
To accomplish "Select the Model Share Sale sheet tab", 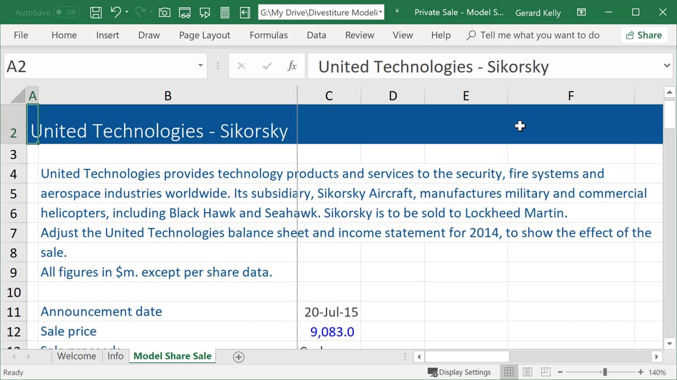I will [x=173, y=356].
